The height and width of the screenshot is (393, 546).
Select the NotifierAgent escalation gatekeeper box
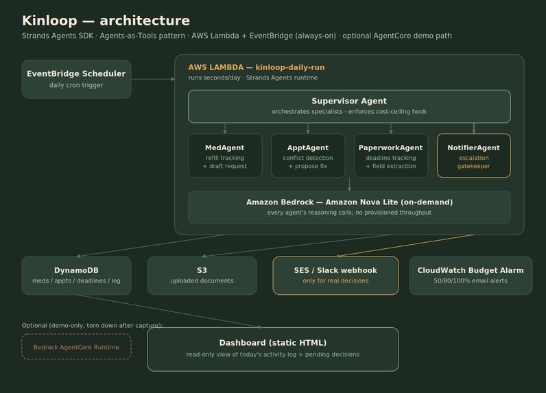473,156
